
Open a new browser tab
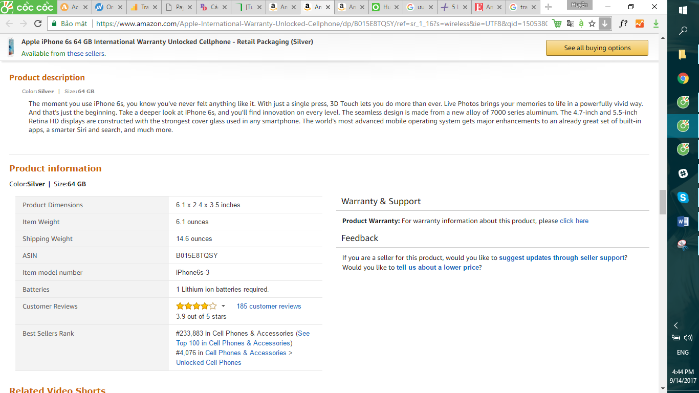(x=549, y=7)
